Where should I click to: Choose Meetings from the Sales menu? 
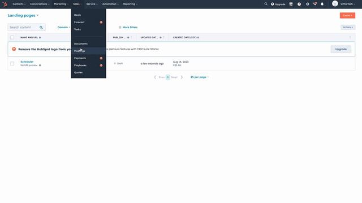(88, 51)
